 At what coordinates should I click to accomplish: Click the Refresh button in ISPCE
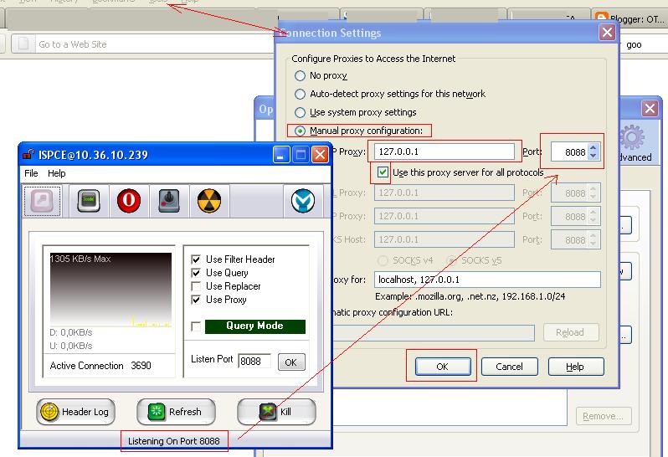tap(176, 412)
